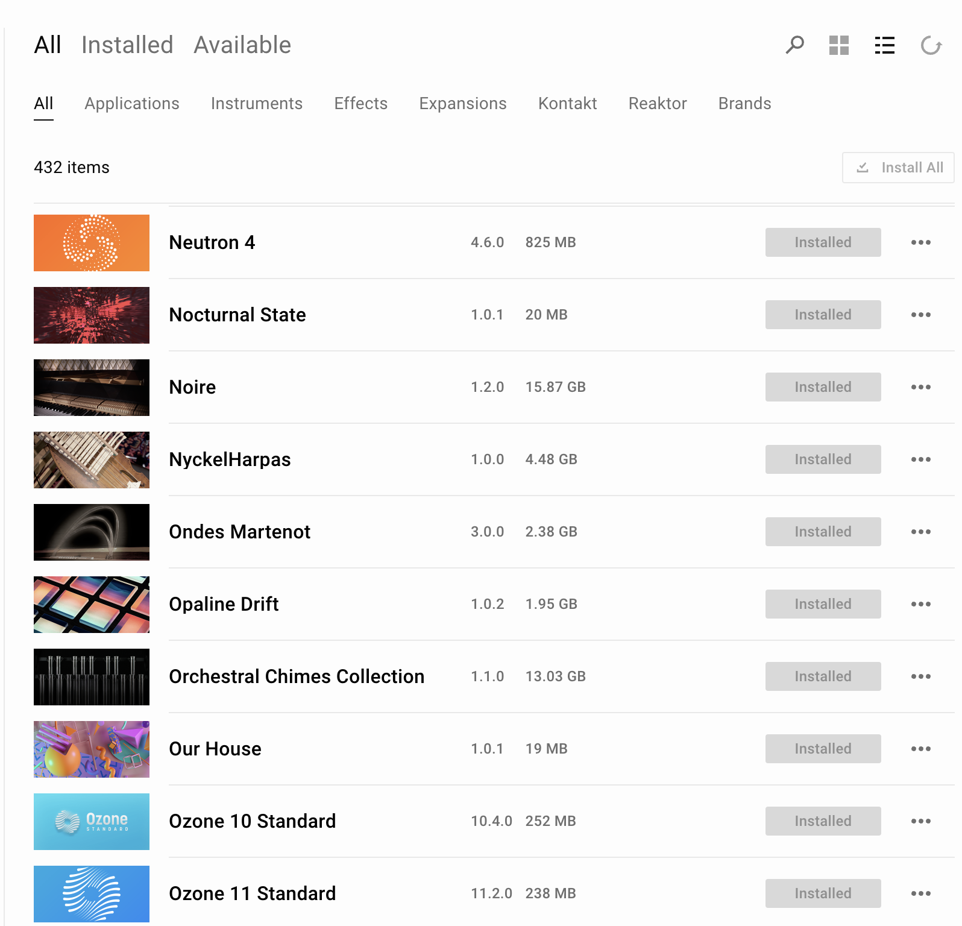Open more options for Neutron 4

(x=921, y=242)
